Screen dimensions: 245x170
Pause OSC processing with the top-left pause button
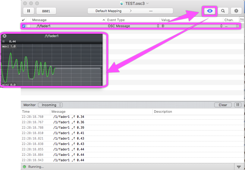tap(29, 11)
